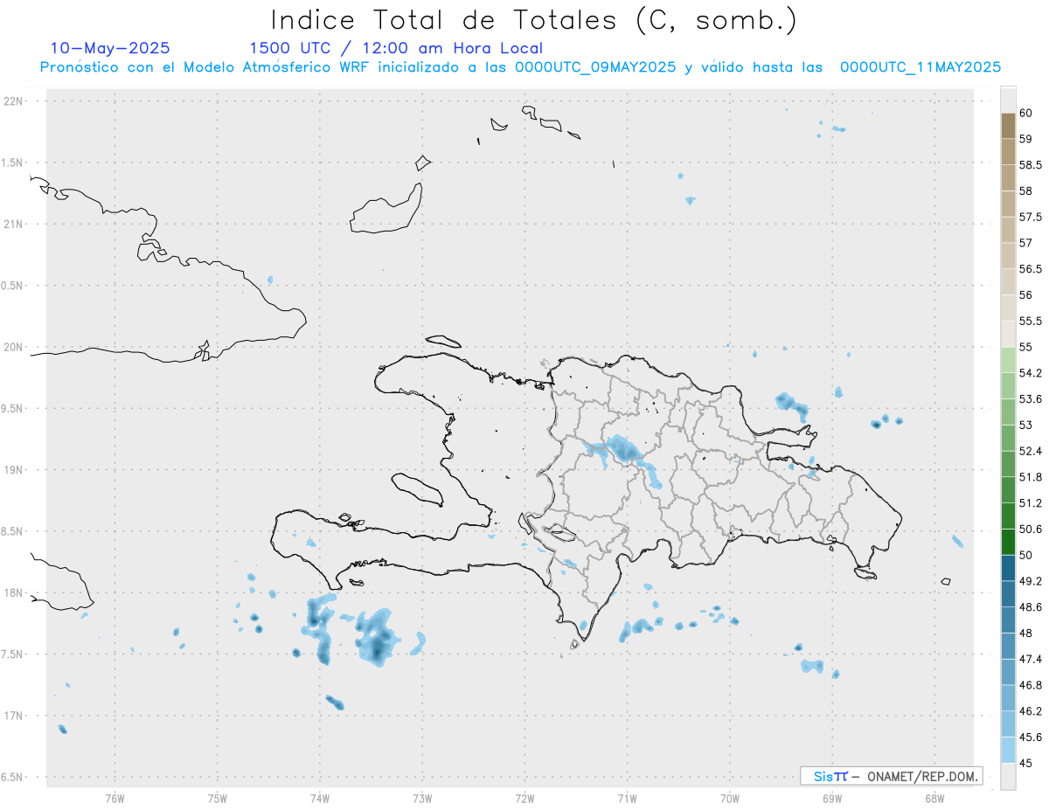Click the '19N' latitude label
Viewport: 1049px width, 810px height.
pyautogui.click(x=13, y=470)
